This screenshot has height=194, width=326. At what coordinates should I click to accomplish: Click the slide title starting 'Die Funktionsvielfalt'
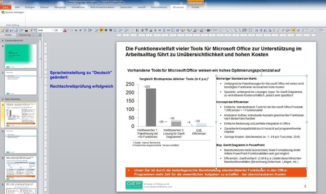coord(213,52)
